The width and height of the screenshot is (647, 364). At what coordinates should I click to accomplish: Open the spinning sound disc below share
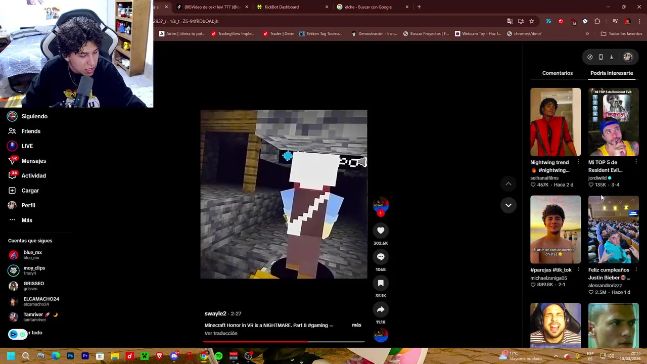[381, 335]
